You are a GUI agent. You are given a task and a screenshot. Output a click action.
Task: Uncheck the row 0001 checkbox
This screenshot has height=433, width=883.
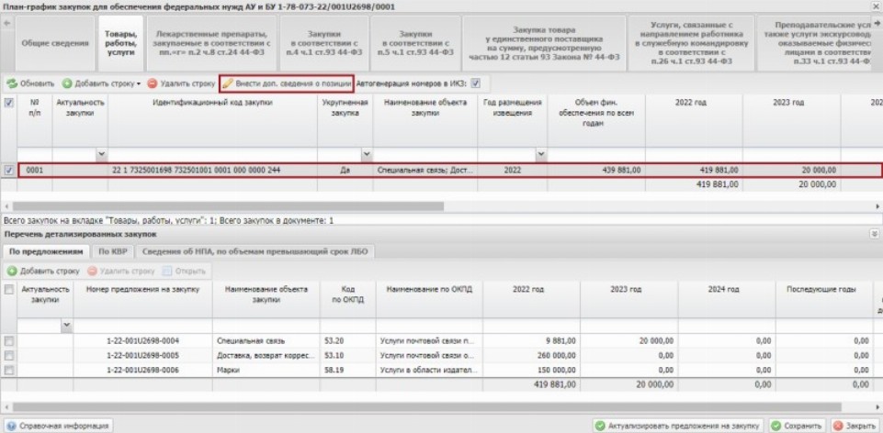[9, 171]
